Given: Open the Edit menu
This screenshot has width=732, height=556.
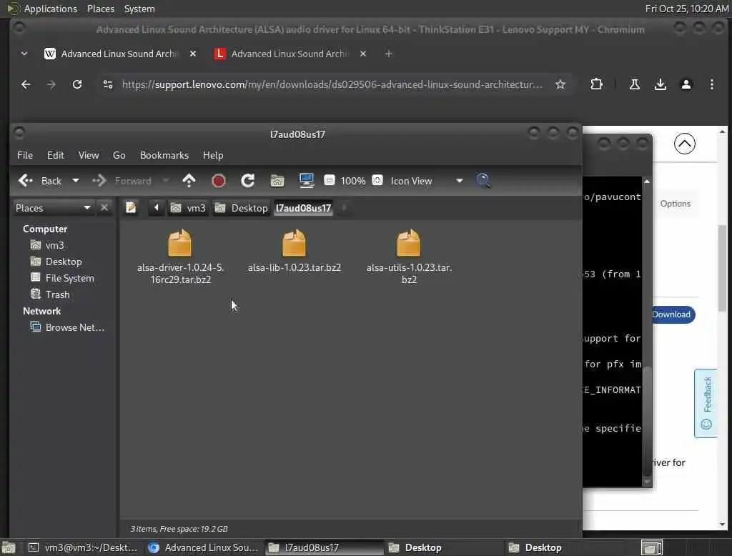Looking at the screenshot, I should [56, 155].
